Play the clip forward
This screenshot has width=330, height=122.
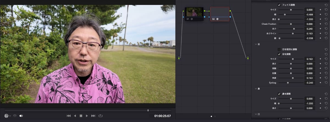(x=87, y=116)
